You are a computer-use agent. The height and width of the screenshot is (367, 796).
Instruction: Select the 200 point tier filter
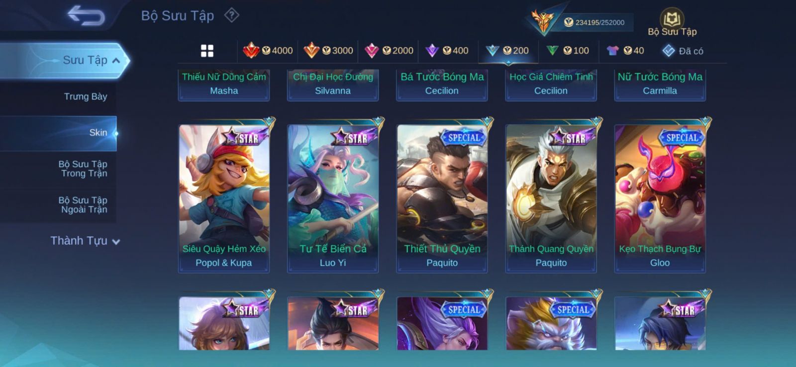(x=507, y=50)
